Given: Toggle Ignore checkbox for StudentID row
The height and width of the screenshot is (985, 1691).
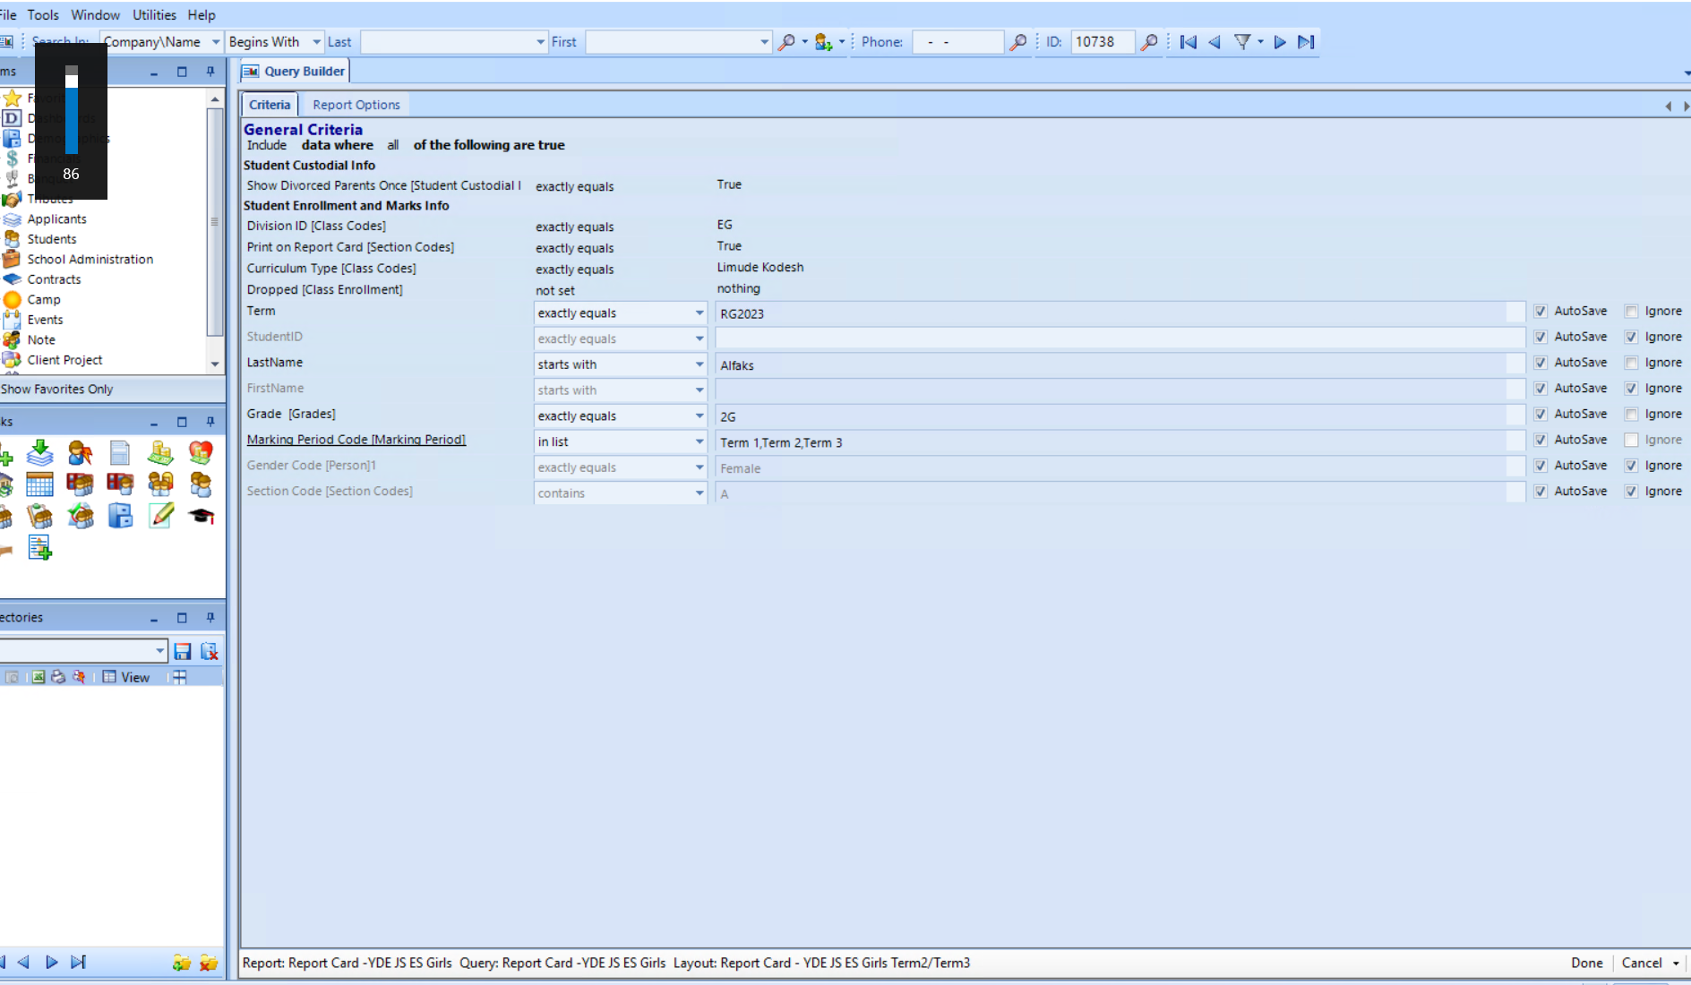Looking at the screenshot, I should click(x=1631, y=338).
